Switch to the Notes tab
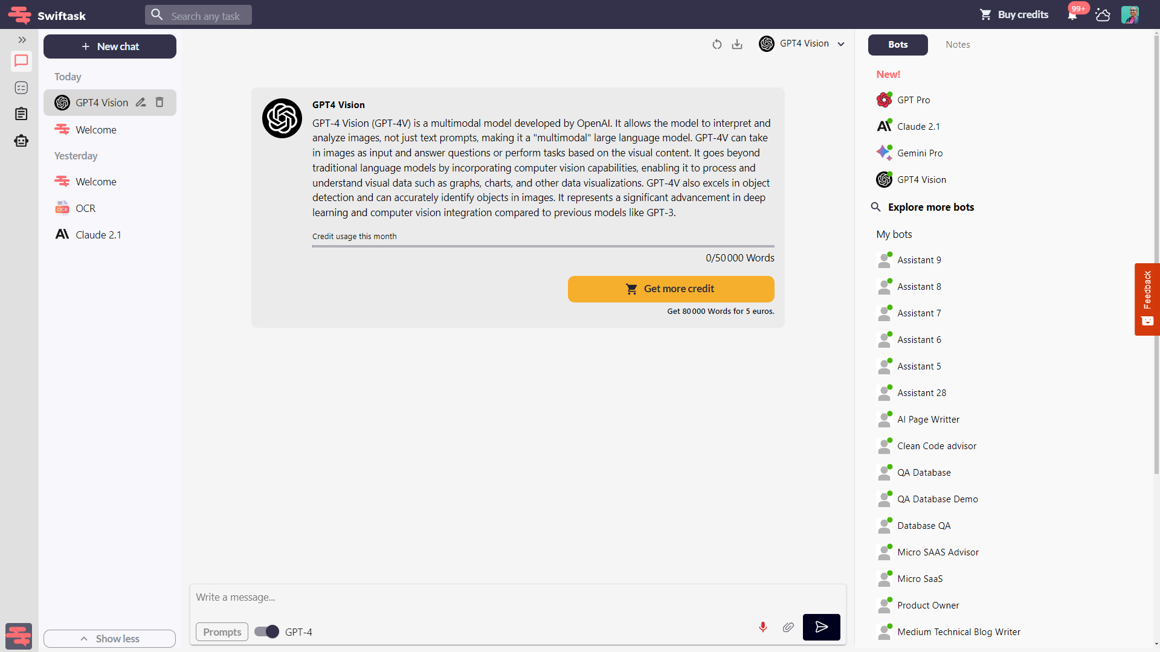The width and height of the screenshot is (1160, 652). [x=958, y=45]
